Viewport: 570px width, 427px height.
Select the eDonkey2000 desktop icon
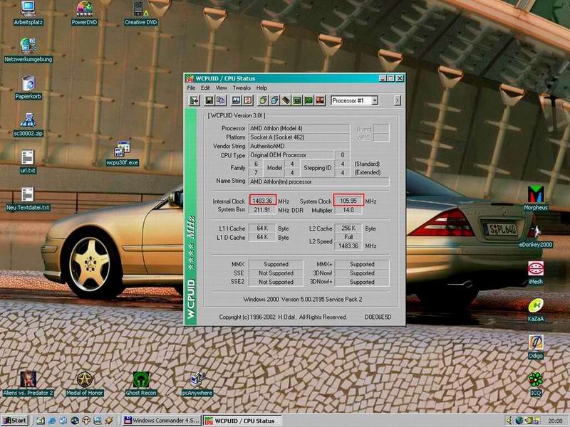tap(536, 236)
